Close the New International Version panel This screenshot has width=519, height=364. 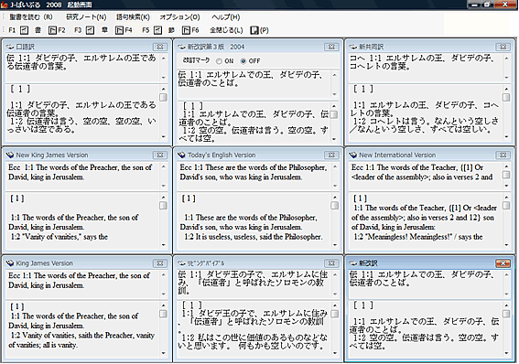coord(503,155)
